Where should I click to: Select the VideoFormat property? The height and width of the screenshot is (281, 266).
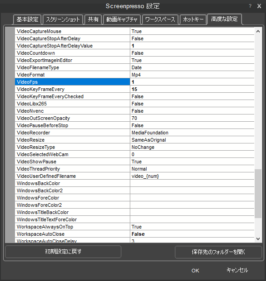coord(72,75)
